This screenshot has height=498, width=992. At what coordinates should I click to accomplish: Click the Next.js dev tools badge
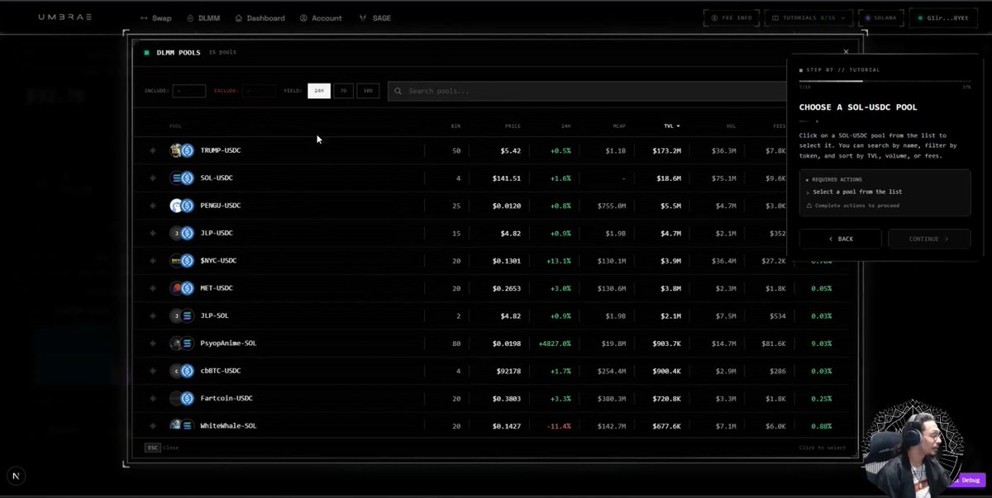click(x=16, y=476)
